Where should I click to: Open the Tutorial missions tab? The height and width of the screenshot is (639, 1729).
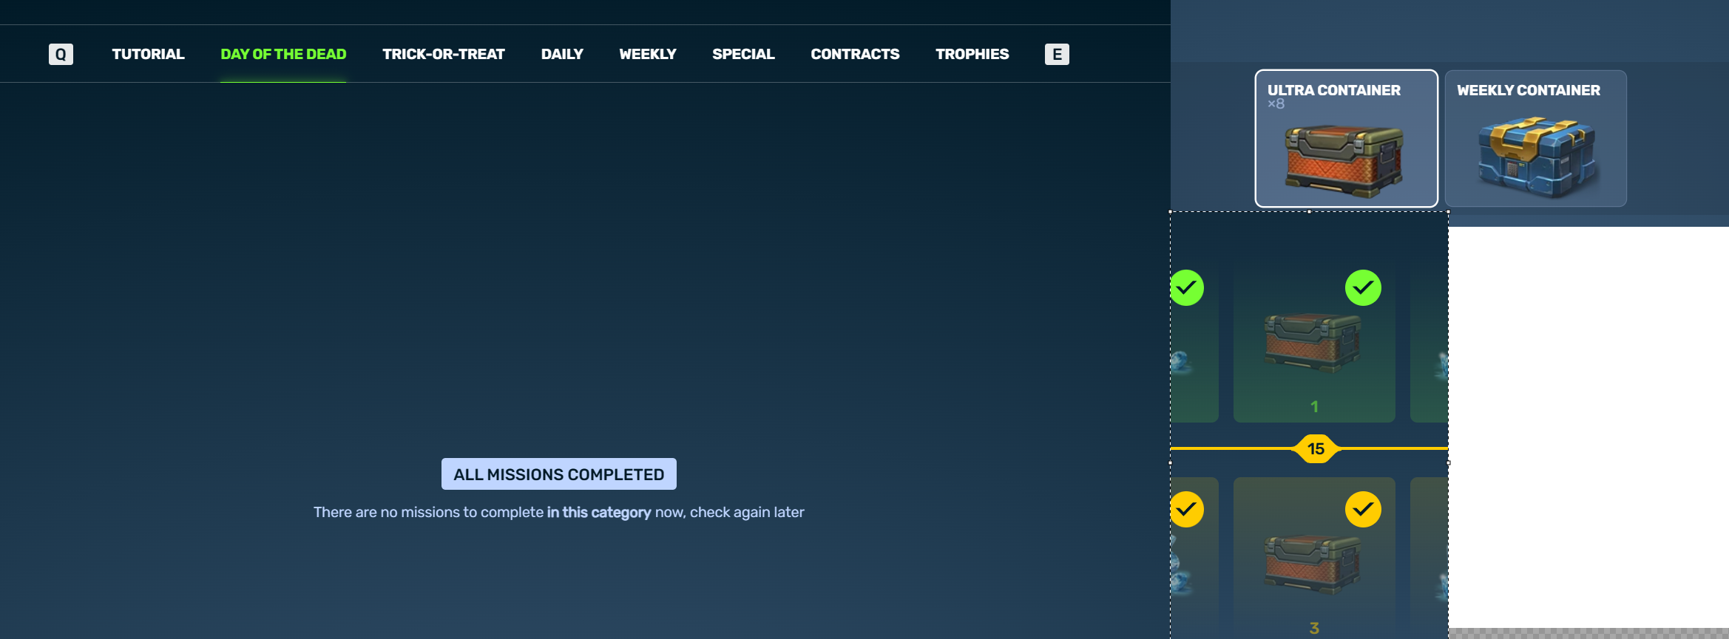pos(148,54)
